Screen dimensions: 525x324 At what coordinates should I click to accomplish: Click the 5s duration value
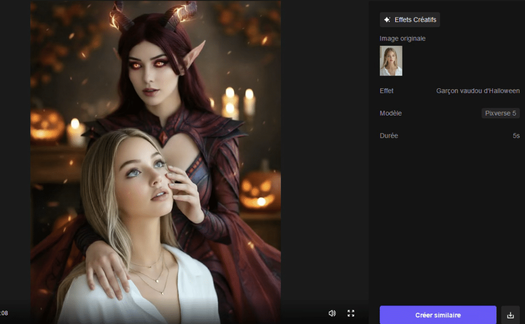click(x=516, y=136)
